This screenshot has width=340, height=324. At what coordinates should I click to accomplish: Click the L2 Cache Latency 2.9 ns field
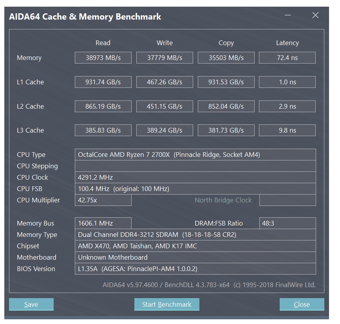(287, 106)
